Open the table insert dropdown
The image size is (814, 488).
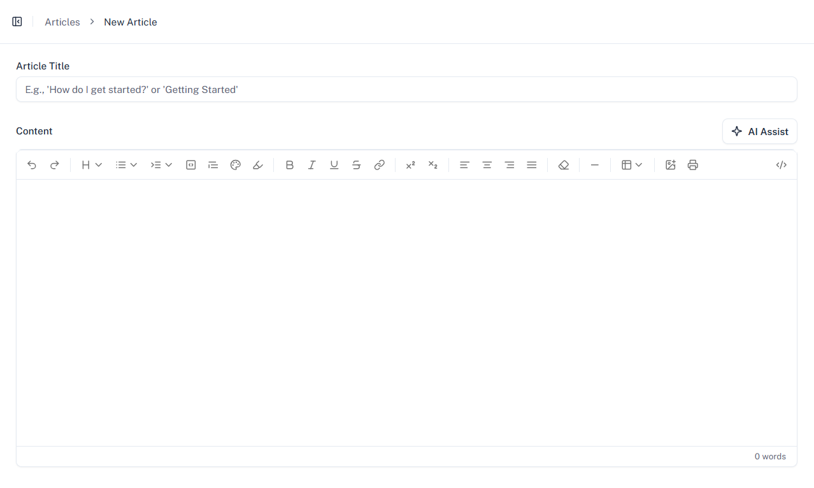pos(632,165)
